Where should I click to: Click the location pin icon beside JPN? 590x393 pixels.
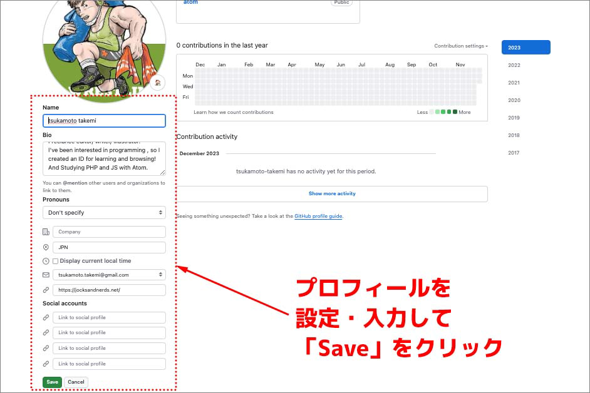pos(45,247)
